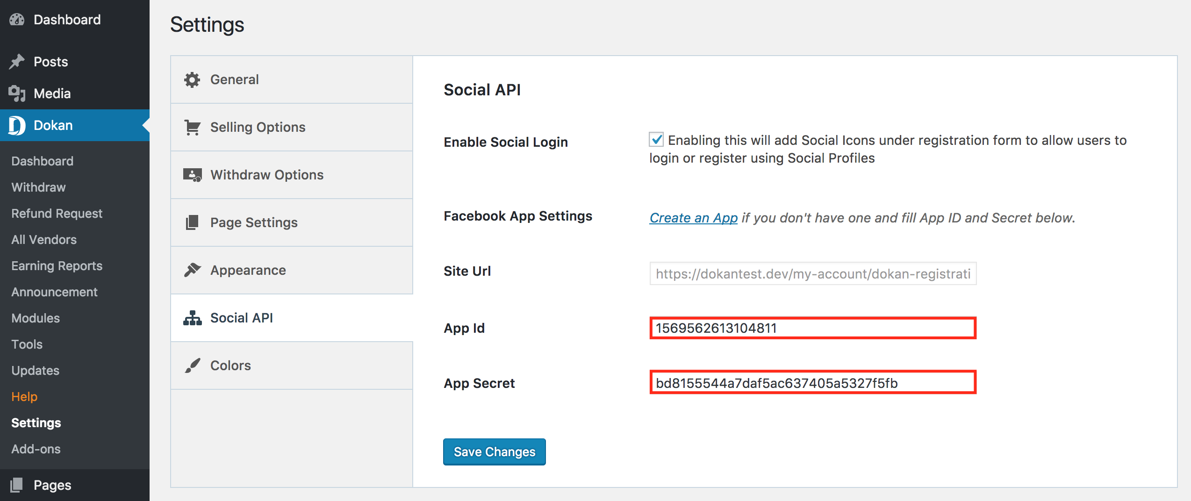Click the Appearance hammer icon
1191x501 pixels.
pyautogui.click(x=192, y=270)
